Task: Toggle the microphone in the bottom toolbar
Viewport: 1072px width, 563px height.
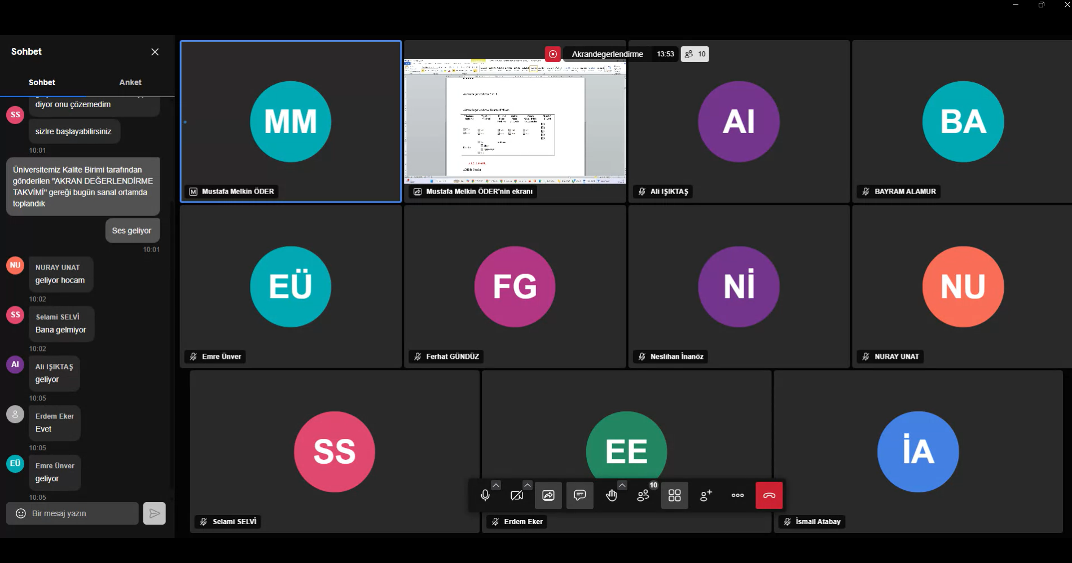Action: coord(485,495)
